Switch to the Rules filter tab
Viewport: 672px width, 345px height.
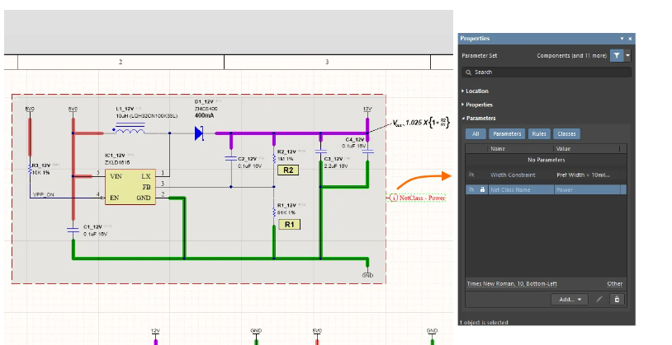point(538,133)
